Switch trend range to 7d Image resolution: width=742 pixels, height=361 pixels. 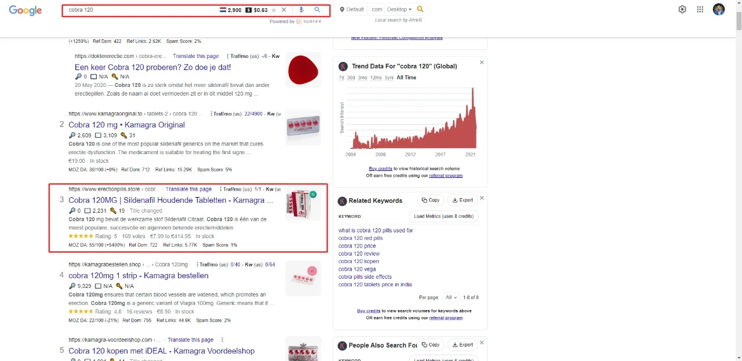(x=341, y=78)
